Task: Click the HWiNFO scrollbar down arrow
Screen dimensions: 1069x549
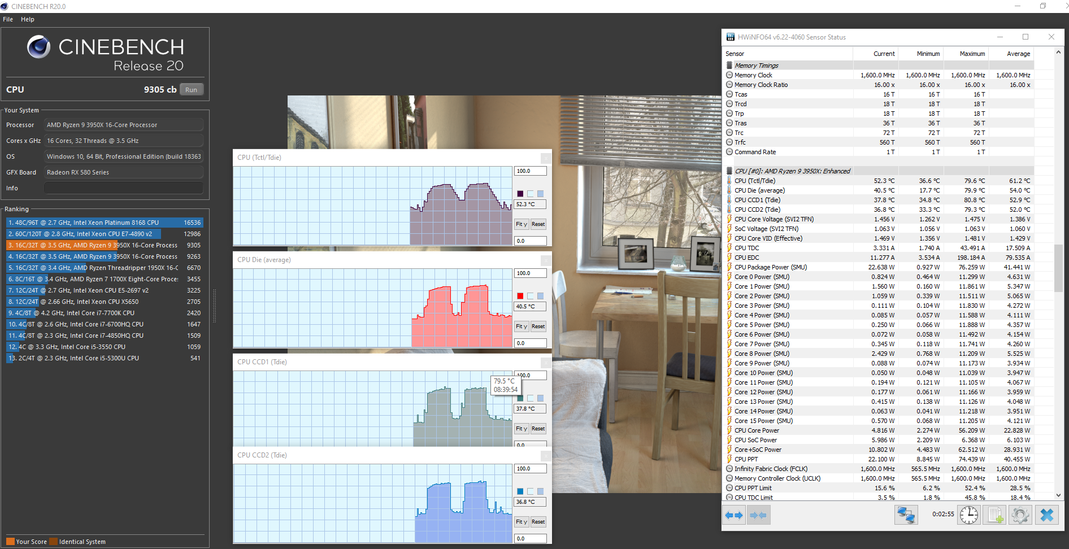Action: coord(1058,495)
